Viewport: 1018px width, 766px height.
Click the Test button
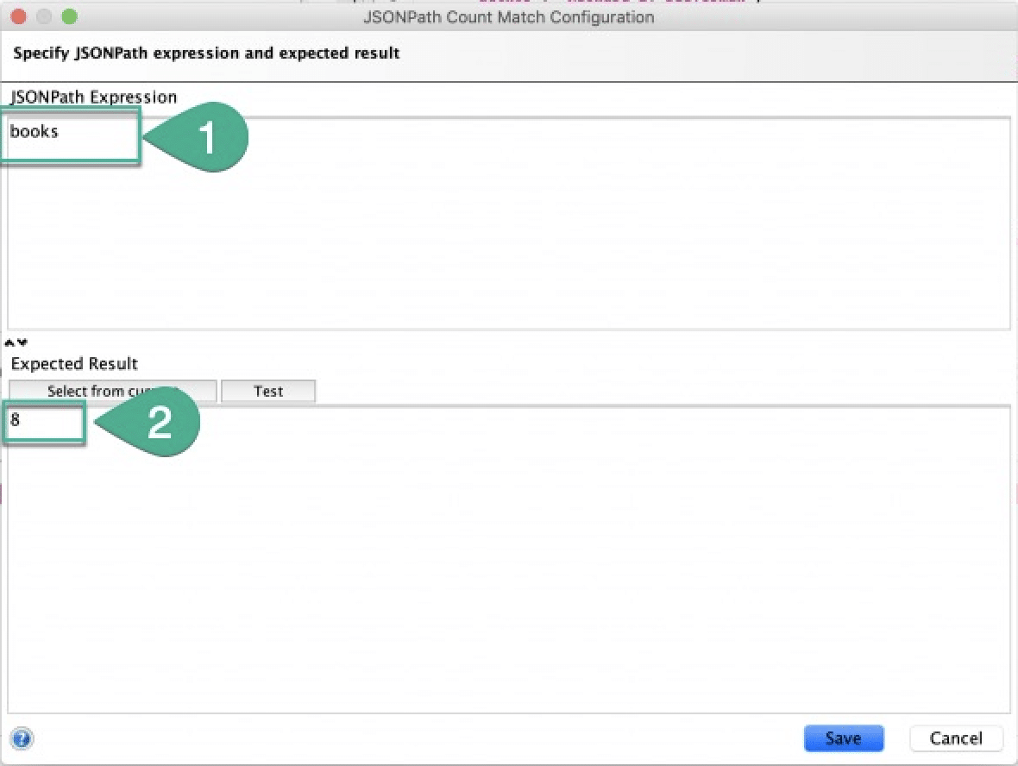(268, 392)
